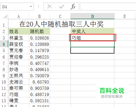
Task: Select column E header
Action: (125, 16)
